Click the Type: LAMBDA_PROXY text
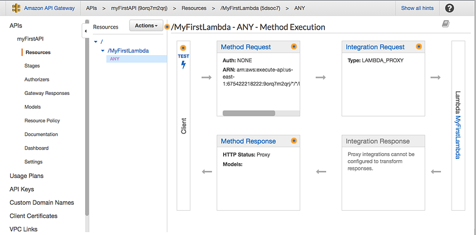476x235 pixels. tap(375, 61)
